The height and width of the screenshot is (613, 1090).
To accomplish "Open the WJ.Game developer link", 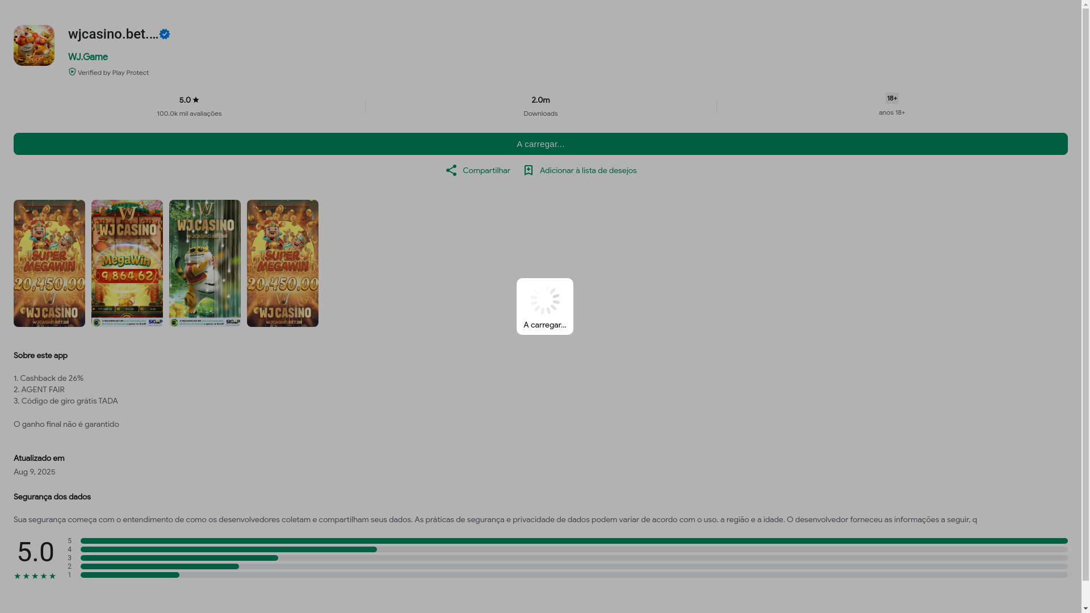I will (88, 57).
